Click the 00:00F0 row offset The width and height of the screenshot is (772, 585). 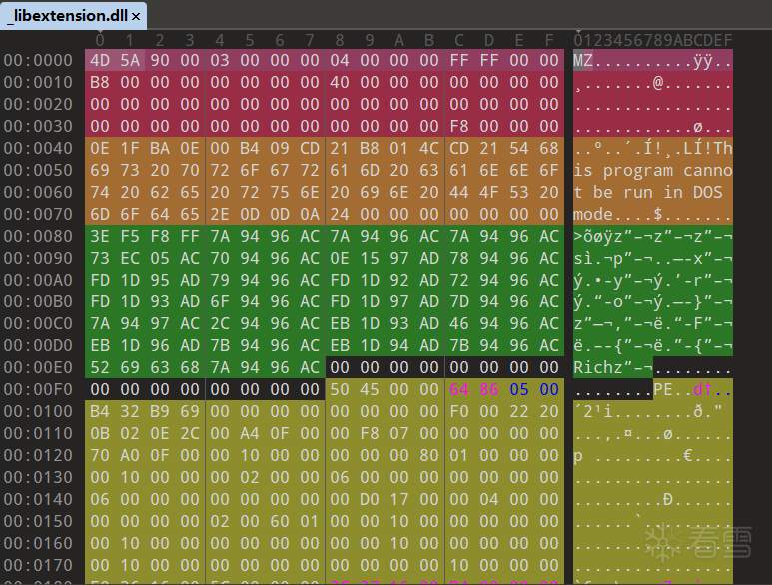[x=38, y=389]
